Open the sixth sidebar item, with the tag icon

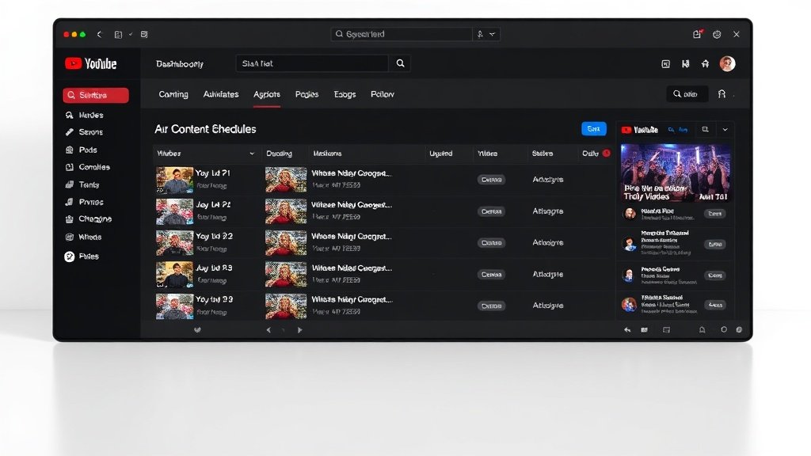82,184
